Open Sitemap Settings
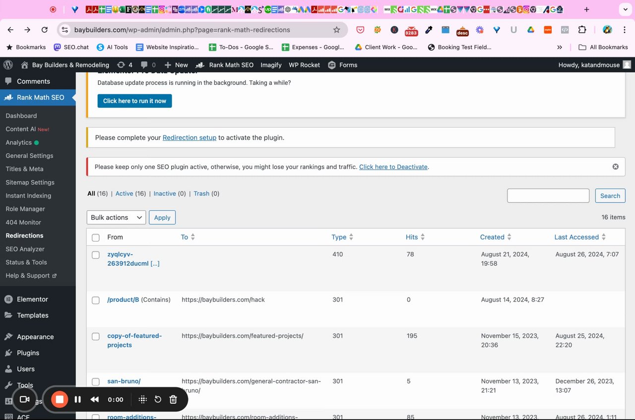The width and height of the screenshot is (635, 420). [30, 182]
